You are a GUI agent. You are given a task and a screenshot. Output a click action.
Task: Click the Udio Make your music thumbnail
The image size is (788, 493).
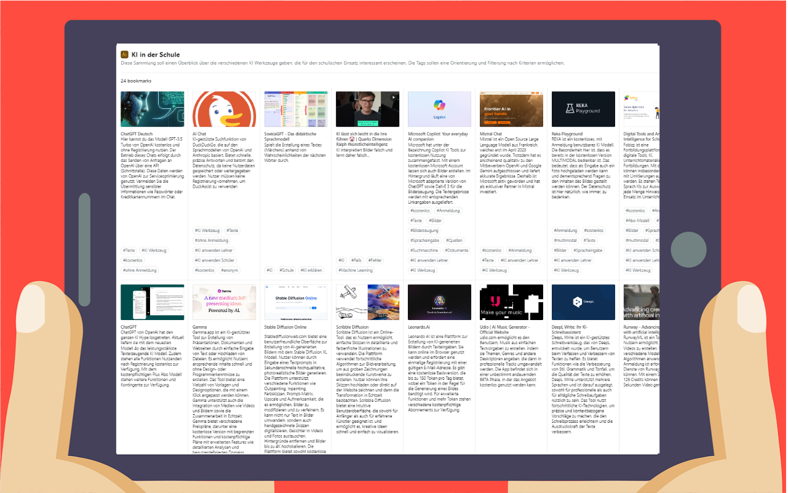[511, 302]
